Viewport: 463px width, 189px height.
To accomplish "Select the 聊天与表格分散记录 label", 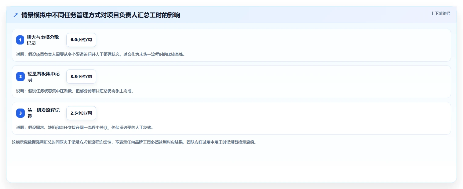I will click(43, 40).
